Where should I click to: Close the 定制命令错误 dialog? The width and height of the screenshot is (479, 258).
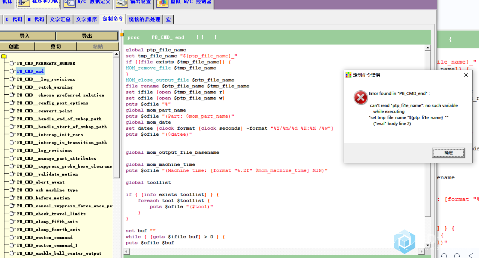tap(466, 75)
